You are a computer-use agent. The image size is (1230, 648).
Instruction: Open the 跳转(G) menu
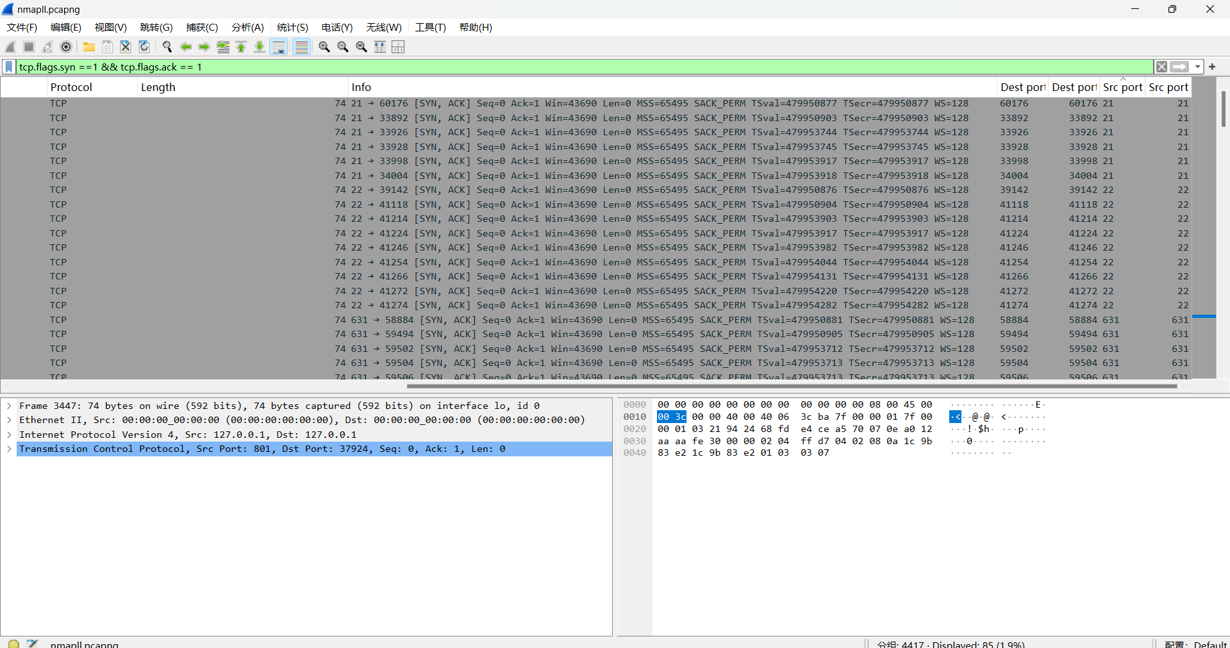pos(156,28)
